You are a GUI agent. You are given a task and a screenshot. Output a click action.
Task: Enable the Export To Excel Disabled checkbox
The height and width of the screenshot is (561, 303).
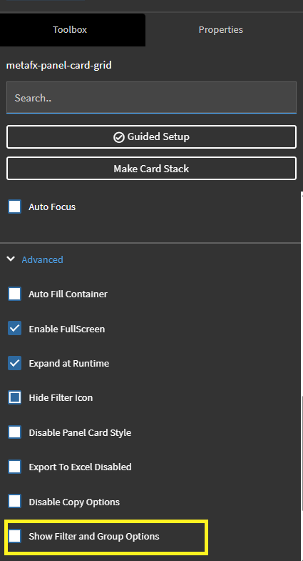15,467
